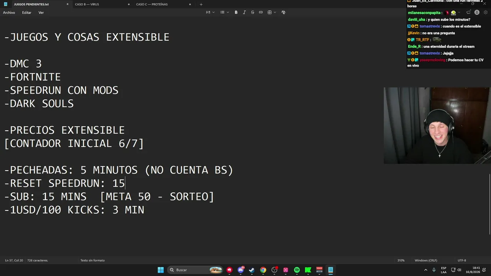Open Spotify from the taskbar

tap(297, 270)
